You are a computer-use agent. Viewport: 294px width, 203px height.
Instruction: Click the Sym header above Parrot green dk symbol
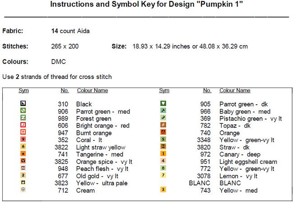[164, 91]
